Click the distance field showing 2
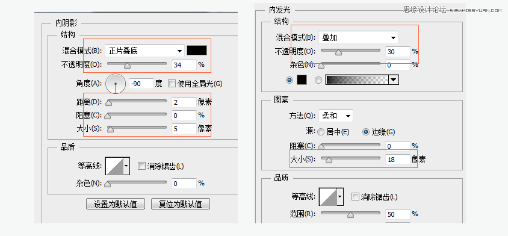The image size is (508, 236). tap(184, 102)
